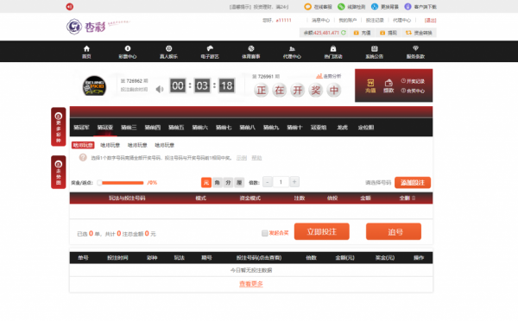Open the 查看更多 link
Image resolution: width=518 pixels, height=321 pixels.
pyautogui.click(x=251, y=284)
